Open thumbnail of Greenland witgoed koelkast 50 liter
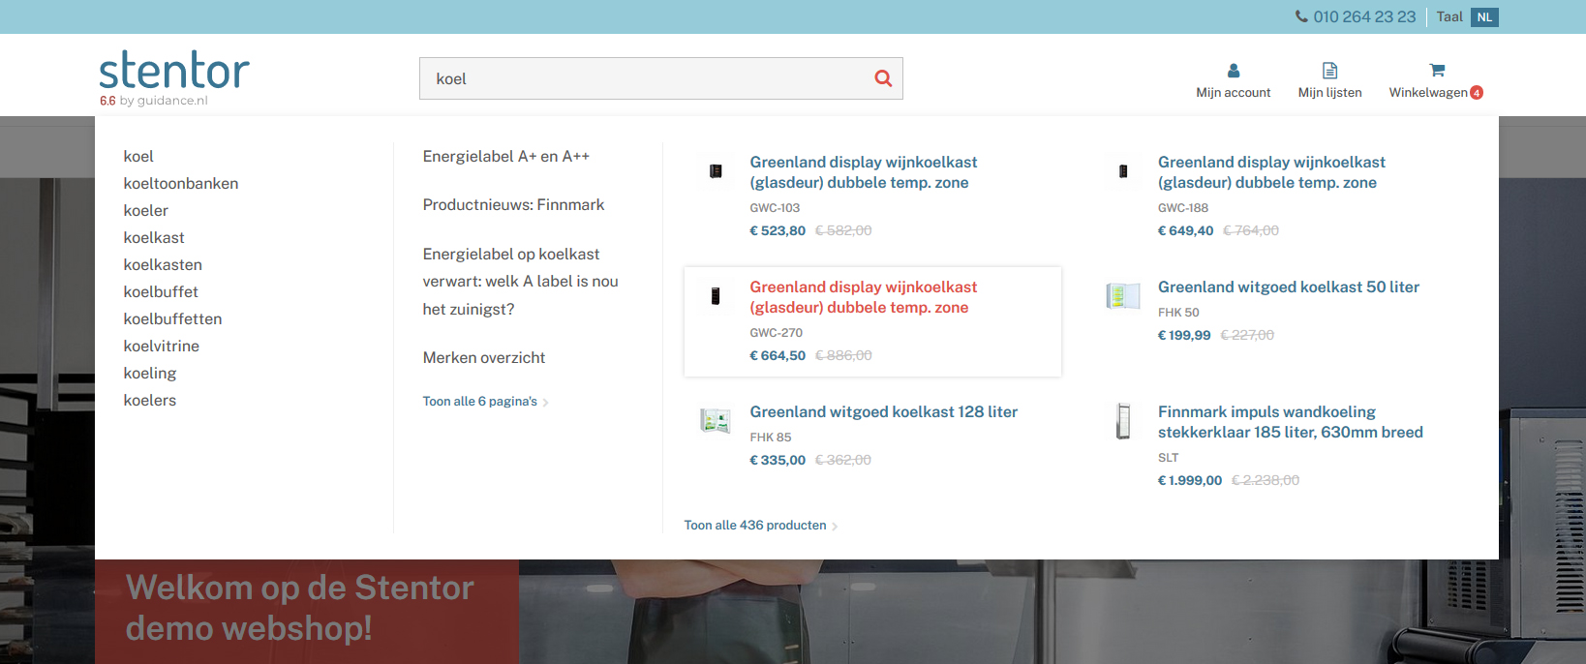This screenshot has width=1586, height=664. (x=1123, y=295)
